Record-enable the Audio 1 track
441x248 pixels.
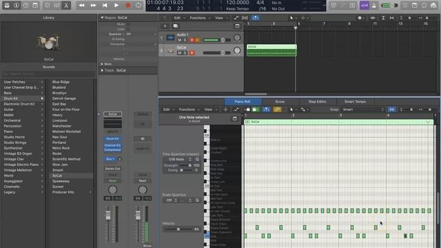pyautogui.click(x=192, y=40)
